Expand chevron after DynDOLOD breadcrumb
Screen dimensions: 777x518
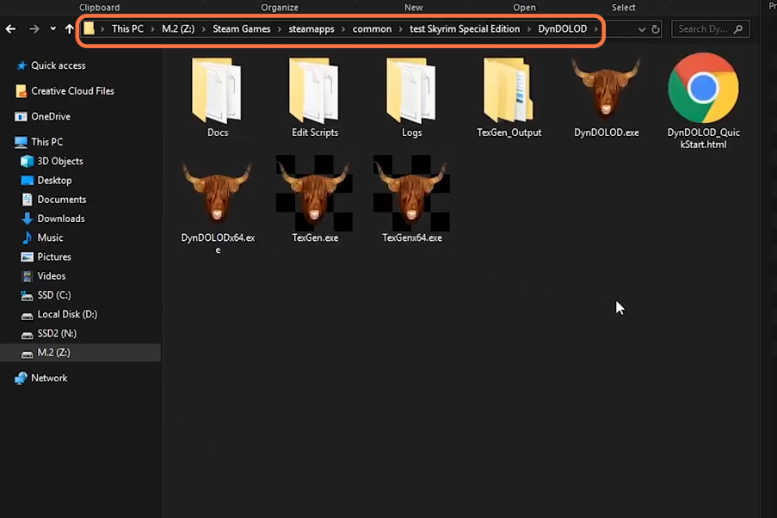click(596, 29)
